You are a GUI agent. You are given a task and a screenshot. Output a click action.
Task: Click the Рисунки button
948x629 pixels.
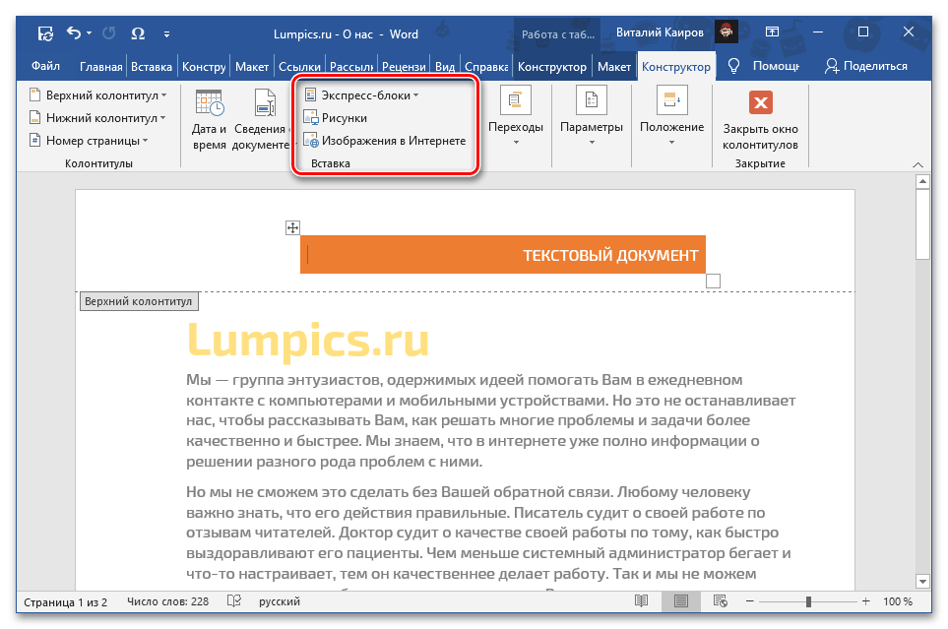click(x=335, y=118)
